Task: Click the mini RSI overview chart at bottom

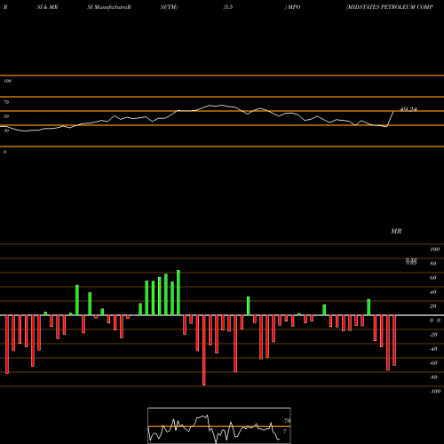Action: point(219,425)
